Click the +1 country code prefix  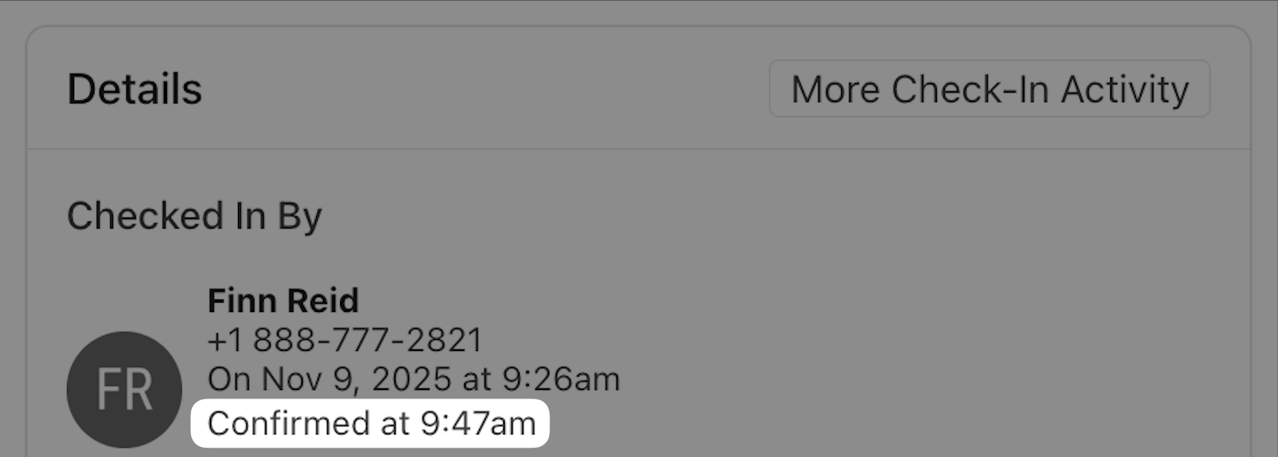point(225,340)
